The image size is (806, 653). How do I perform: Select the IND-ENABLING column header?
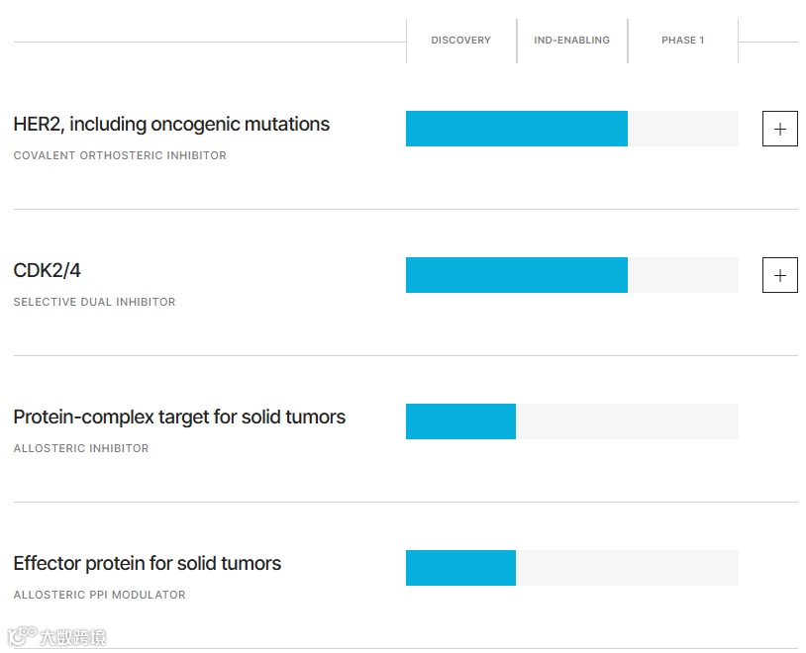point(571,41)
